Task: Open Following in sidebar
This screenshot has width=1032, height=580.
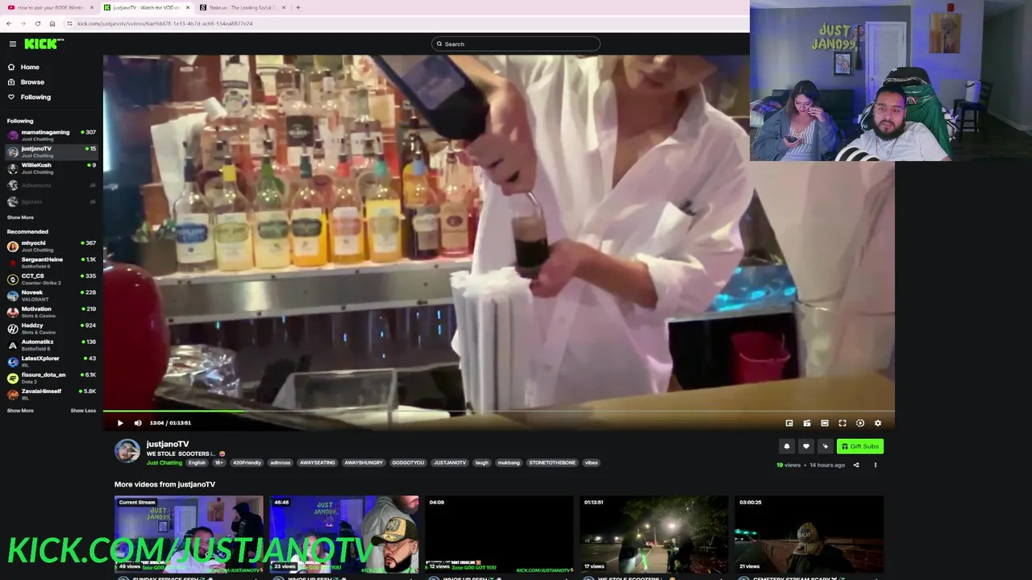Action: pyautogui.click(x=35, y=97)
